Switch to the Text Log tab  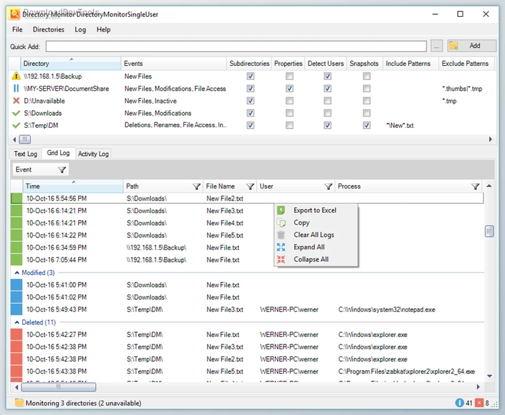click(x=26, y=154)
